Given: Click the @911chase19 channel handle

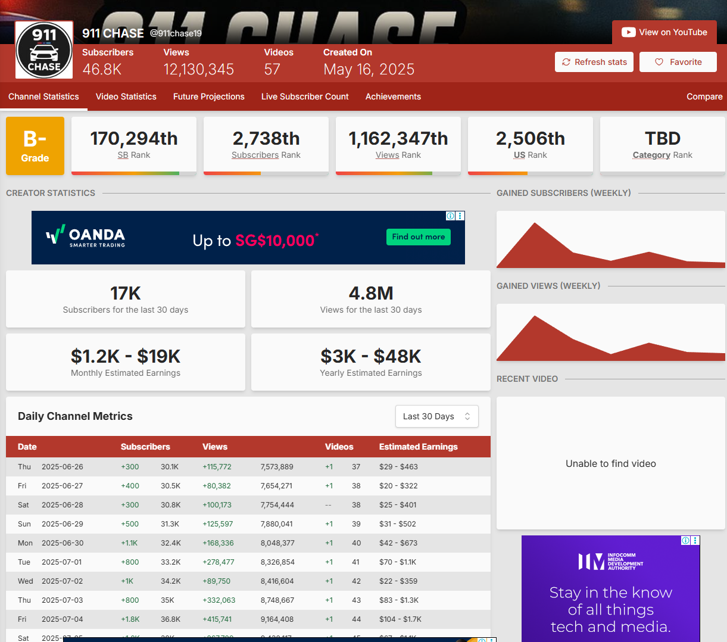Looking at the screenshot, I should (176, 33).
